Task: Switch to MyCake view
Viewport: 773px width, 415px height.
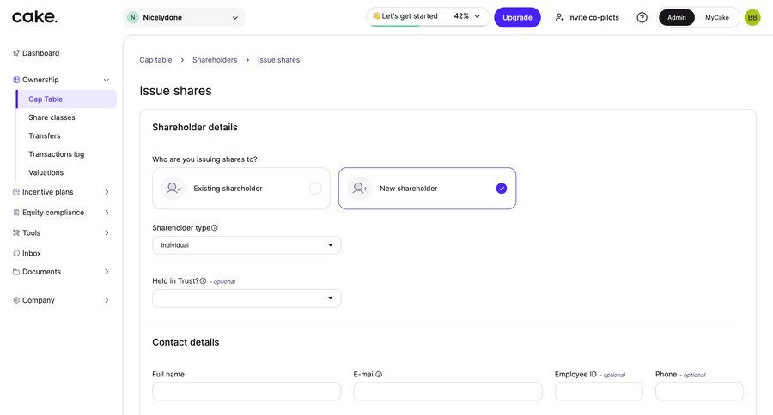Action: (x=717, y=17)
